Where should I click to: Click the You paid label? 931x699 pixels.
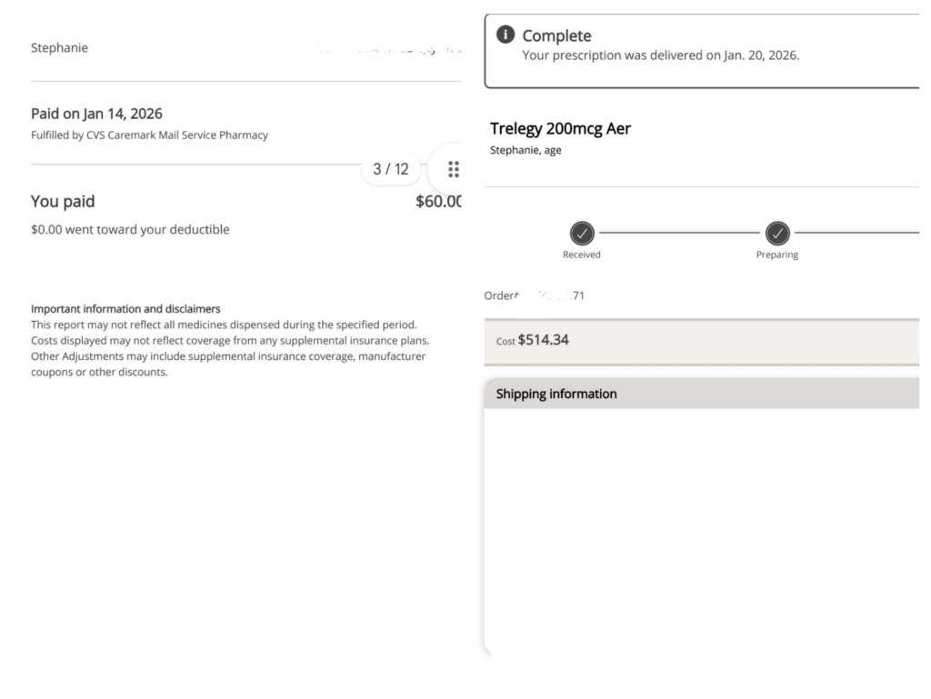[x=63, y=201]
